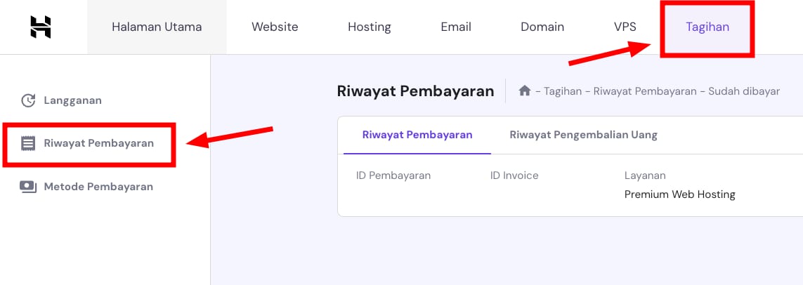803x285 pixels.
Task: Switch to Riwayat Pengembalian Uang tab
Action: (583, 135)
